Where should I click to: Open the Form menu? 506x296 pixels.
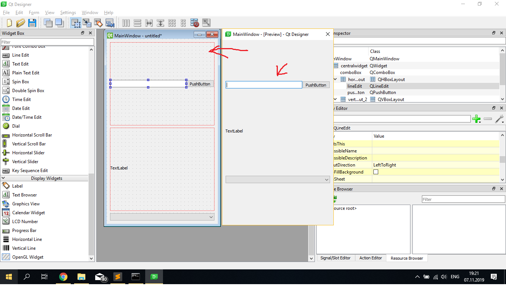point(34,13)
